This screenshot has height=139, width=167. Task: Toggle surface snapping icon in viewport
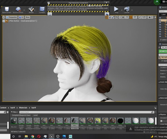120,17
